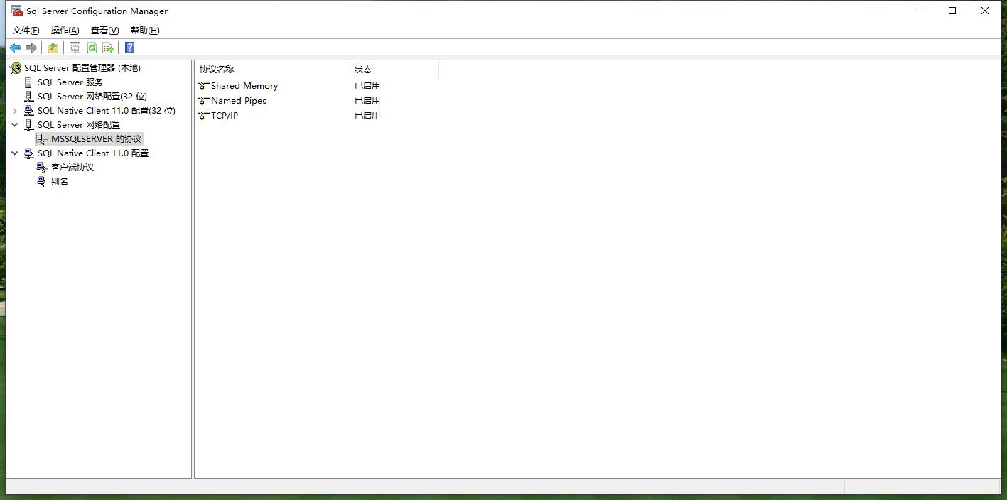Expand SQL Native Client 11.0 配置(32 位)
The height and width of the screenshot is (500, 1007).
tap(15, 111)
